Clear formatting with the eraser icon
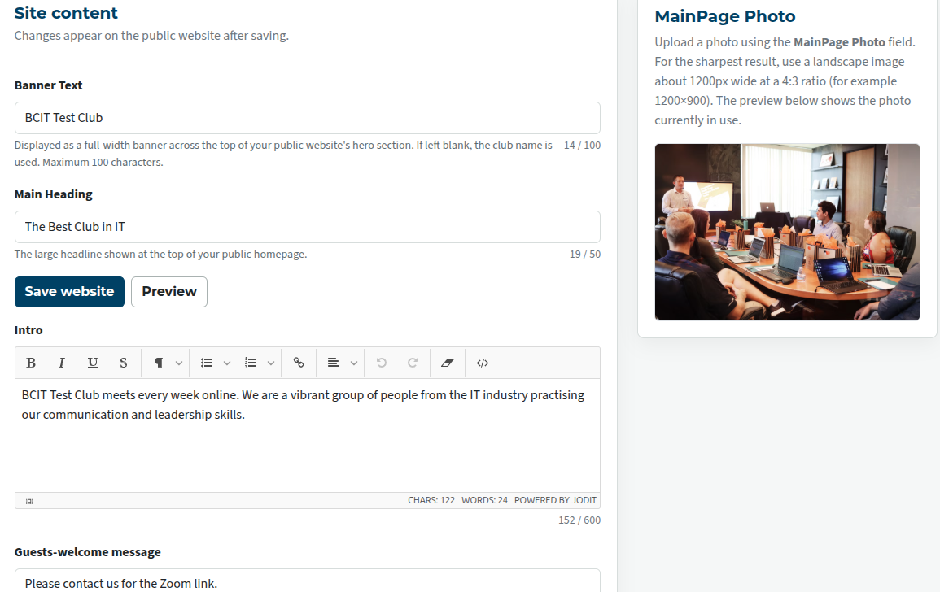Viewport: 940px width, 592px height. tap(448, 363)
